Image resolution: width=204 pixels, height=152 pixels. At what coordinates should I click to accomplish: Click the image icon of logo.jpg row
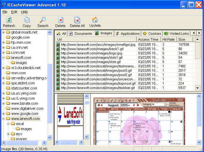pyautogui.click(x=58, y=53)
